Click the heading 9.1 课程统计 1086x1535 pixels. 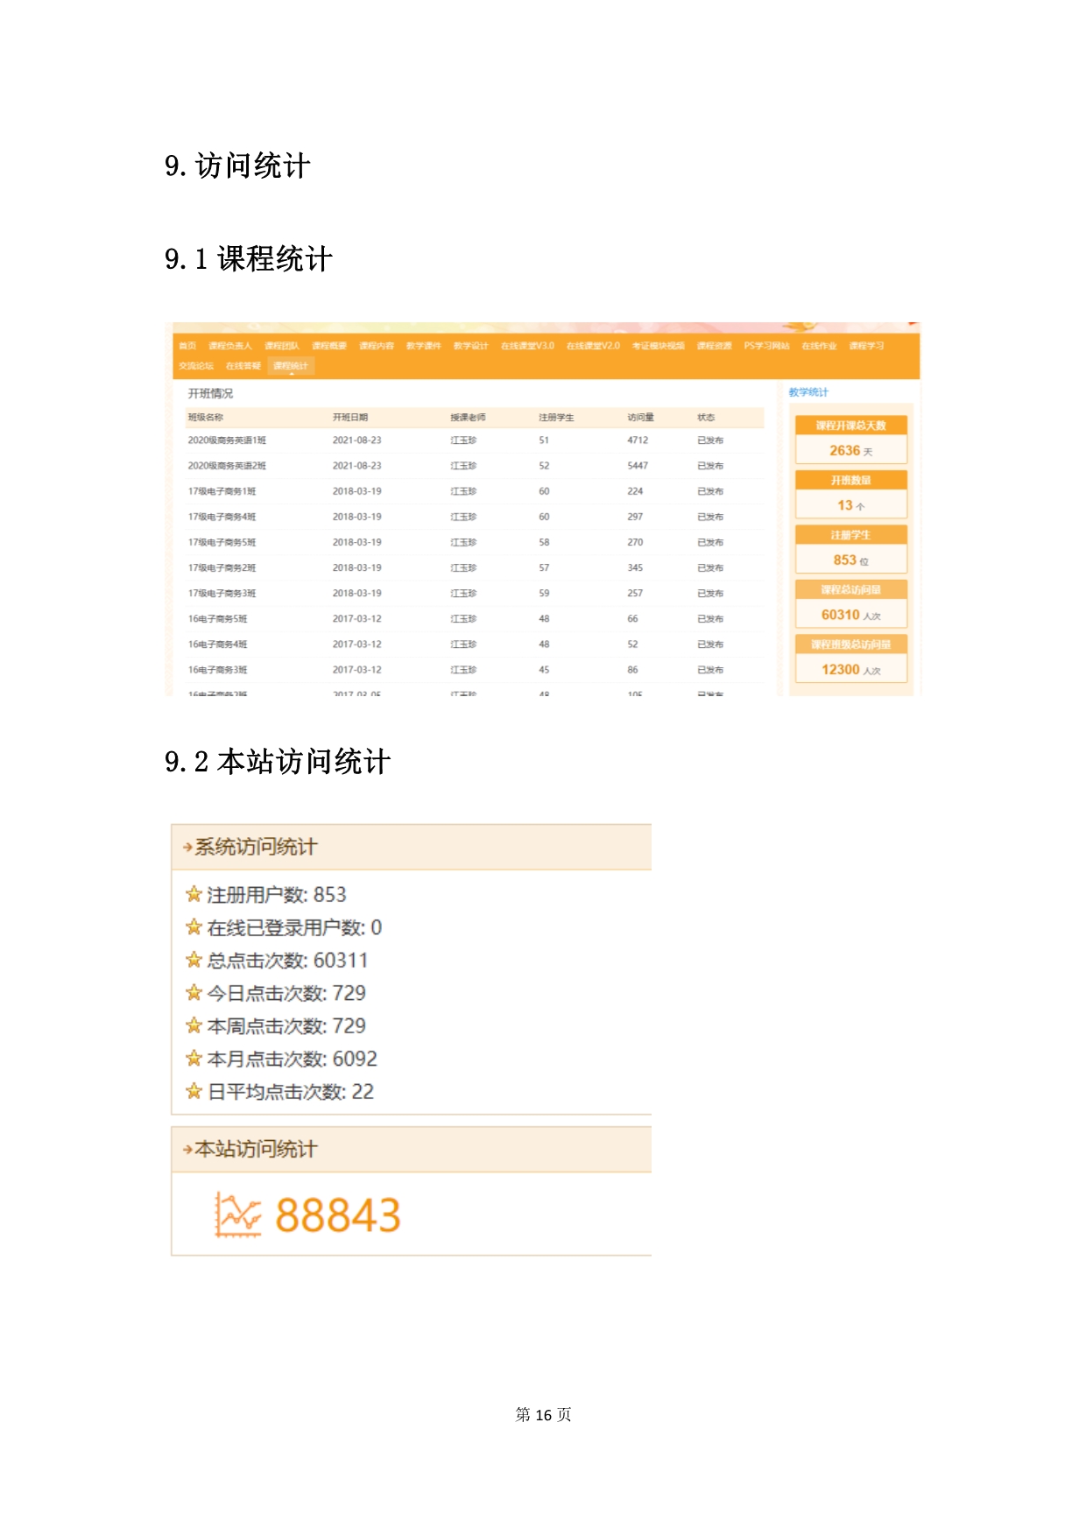[249, 259]
